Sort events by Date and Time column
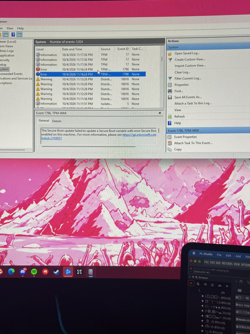Image resolution: width=250 pixels, height=334 pixels. click(72, 49)
